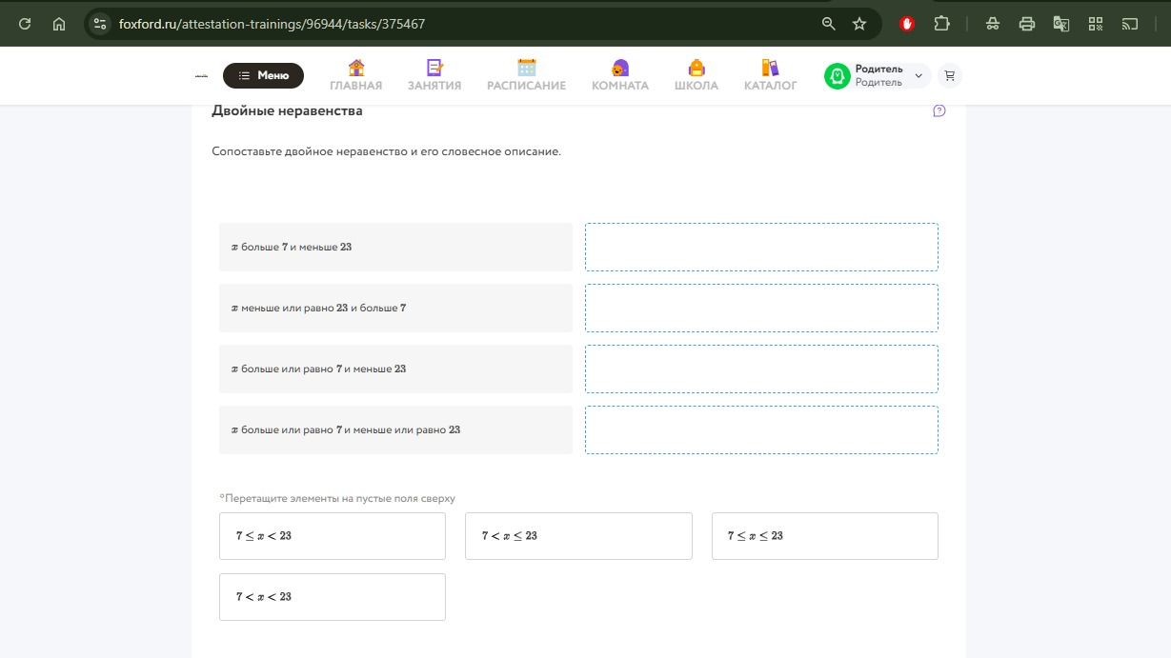The height and width of the screenshot is (658, 1171).
Task: Select the 7 < x ≤ 23 answer card
Action: [578, 536]
